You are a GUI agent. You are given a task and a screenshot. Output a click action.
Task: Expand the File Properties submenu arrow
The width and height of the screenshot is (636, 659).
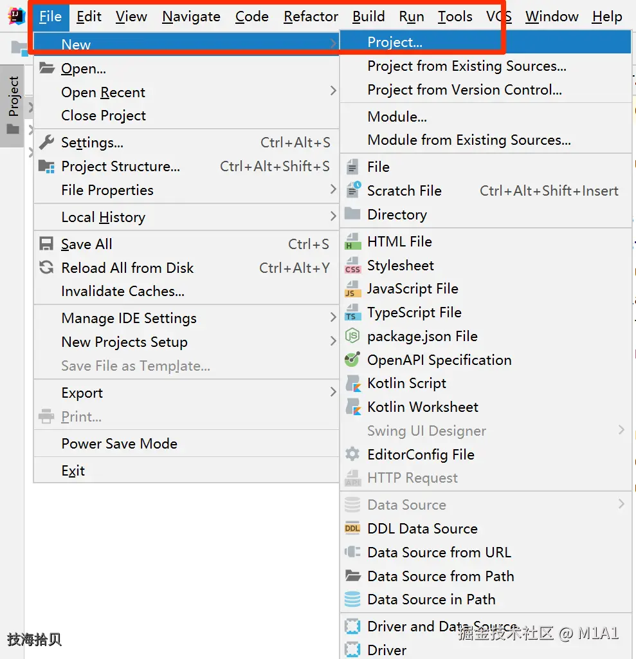(333, 190)
